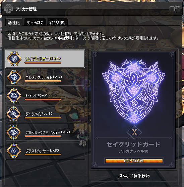
Task: Select エレメンタルナイト Lv.50 list entry
Action: (45, 77)
